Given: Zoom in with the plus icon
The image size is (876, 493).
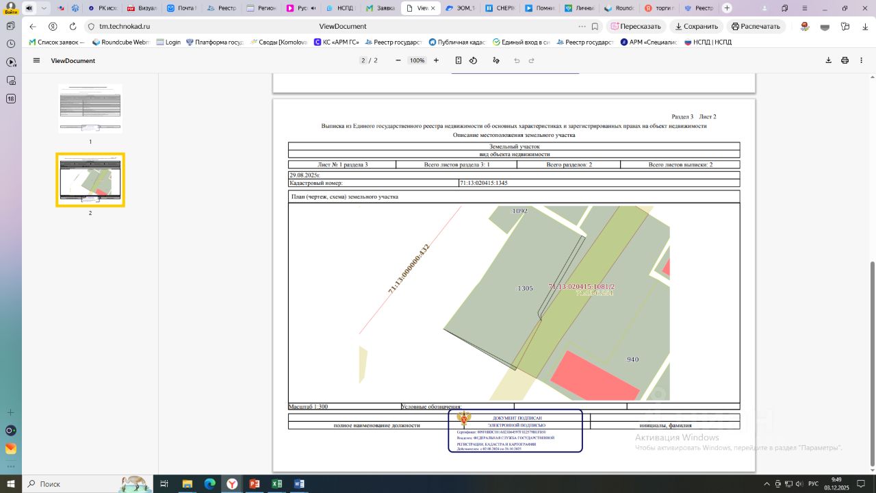Looking at the screenshot, I should pos(436,60).
